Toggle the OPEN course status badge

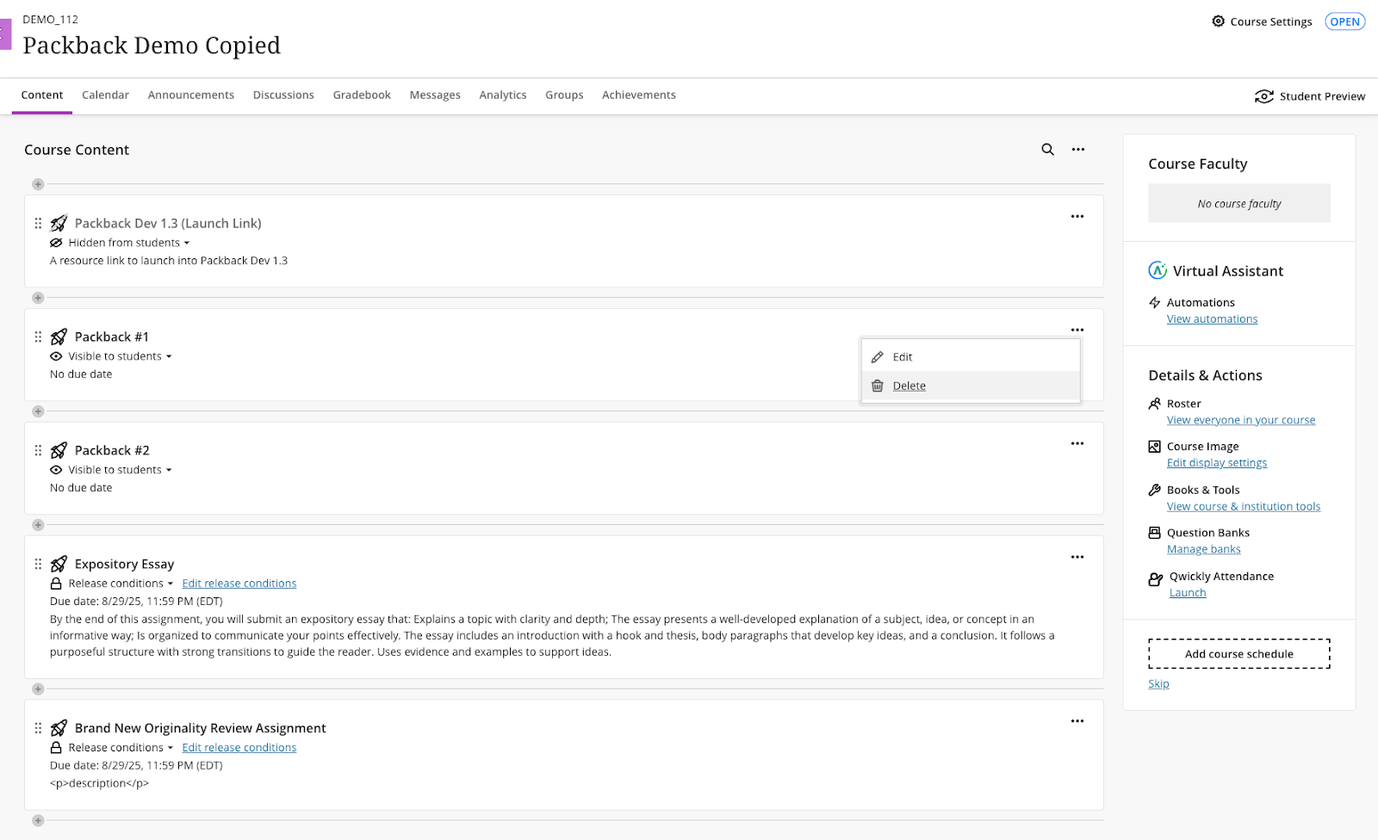click(x=1344, y=22)
